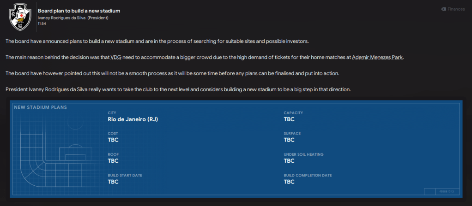Click President Ivaney Rodrigues da Silva sender name
This screenshot has width=472, height=206.
[73, 18]
